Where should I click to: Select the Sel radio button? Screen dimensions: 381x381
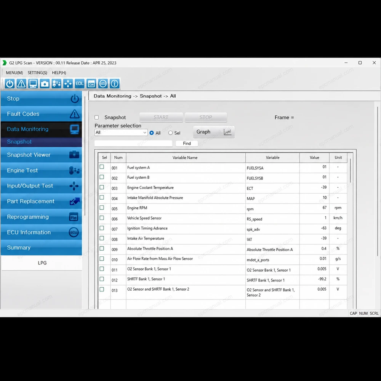(171, 133)
